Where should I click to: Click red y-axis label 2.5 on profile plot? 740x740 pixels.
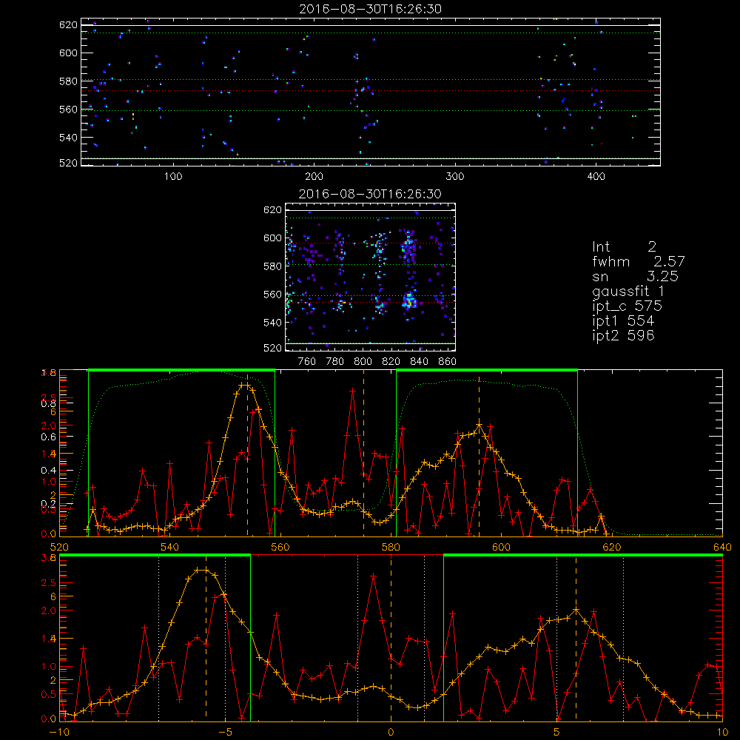(49, 397)
